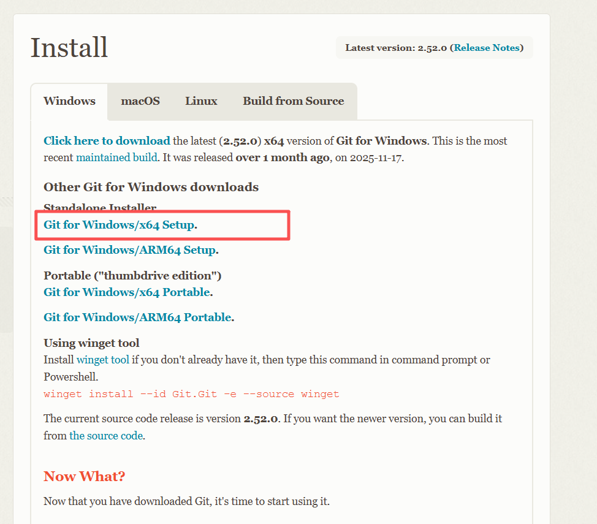Download Git for Windows/x64 Portable
Viewport: 597px width, 524px height.
pos(127,292)
